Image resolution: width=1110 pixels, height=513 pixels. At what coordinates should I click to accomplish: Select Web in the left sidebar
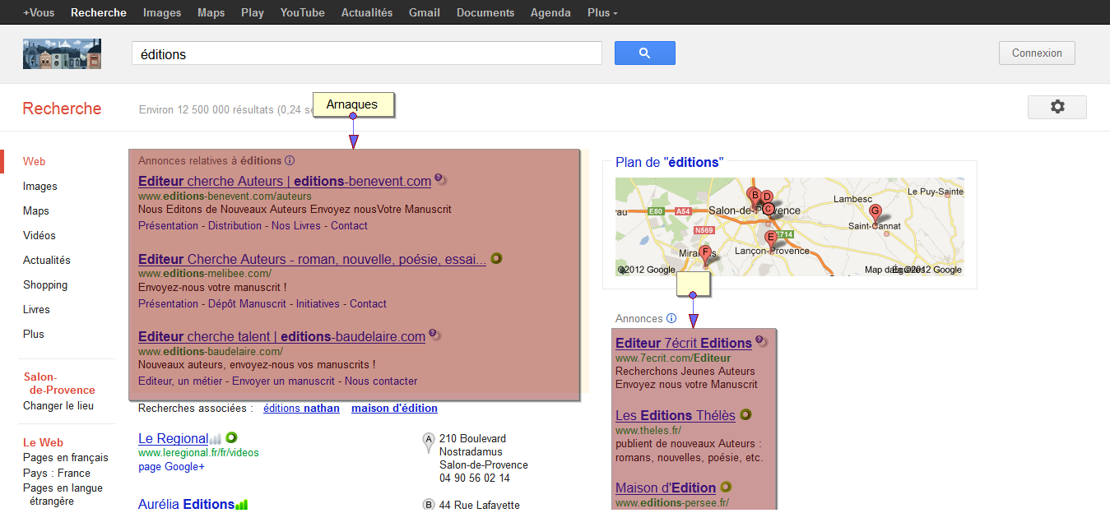pos(34,162)
